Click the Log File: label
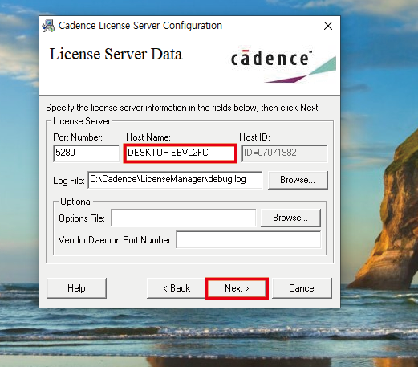The height and width of the screenshot is (367, 418). [x=69, y=181]
